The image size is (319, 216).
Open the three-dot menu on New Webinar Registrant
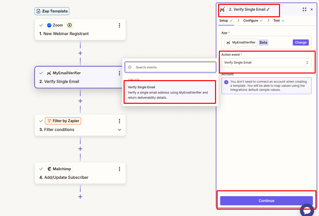119,25
